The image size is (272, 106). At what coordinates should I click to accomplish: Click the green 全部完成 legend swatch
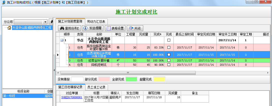click(131, 79)
